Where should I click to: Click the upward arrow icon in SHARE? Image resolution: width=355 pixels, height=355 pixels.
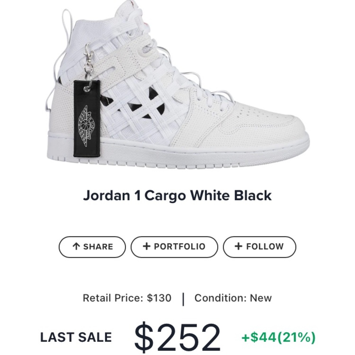click(76, 246)
